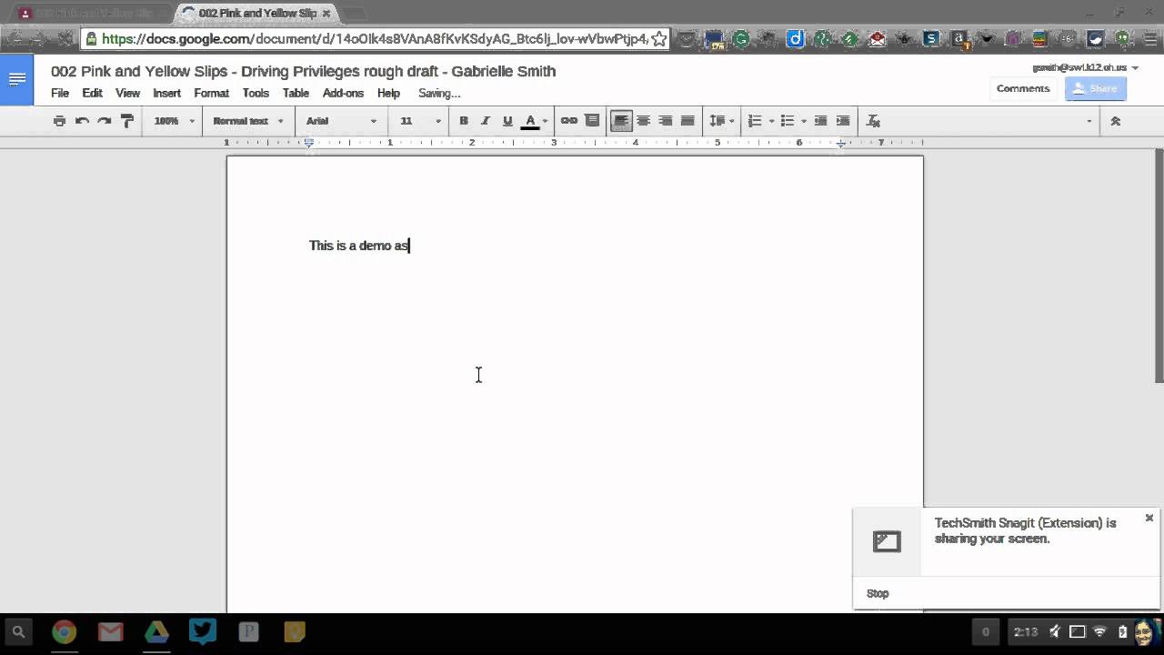This screenshot has height=655, width=1164.
Task: Click the Print icon in the toolbar
Action: point(59,121)
